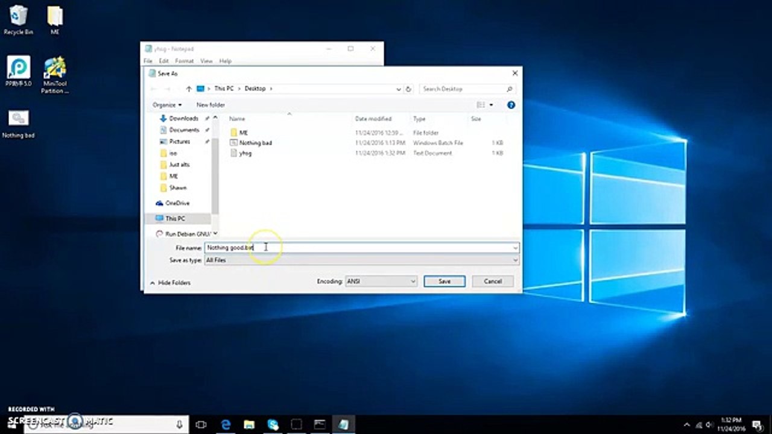Open the Organize dropdown menu
This screenshot has width=772, height=434.
pos(167,105)
